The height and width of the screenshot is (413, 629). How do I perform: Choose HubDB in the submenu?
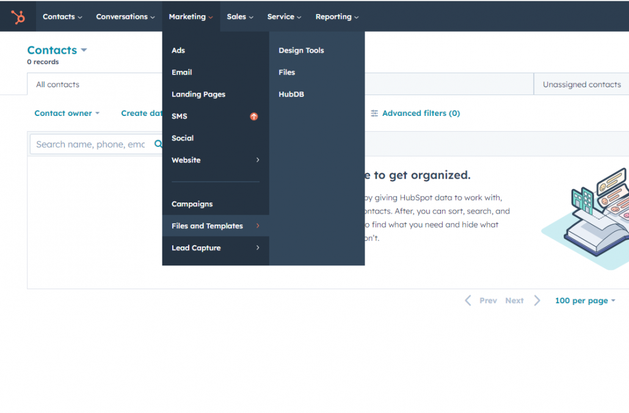pyautogui.click(x=291, y=95)
